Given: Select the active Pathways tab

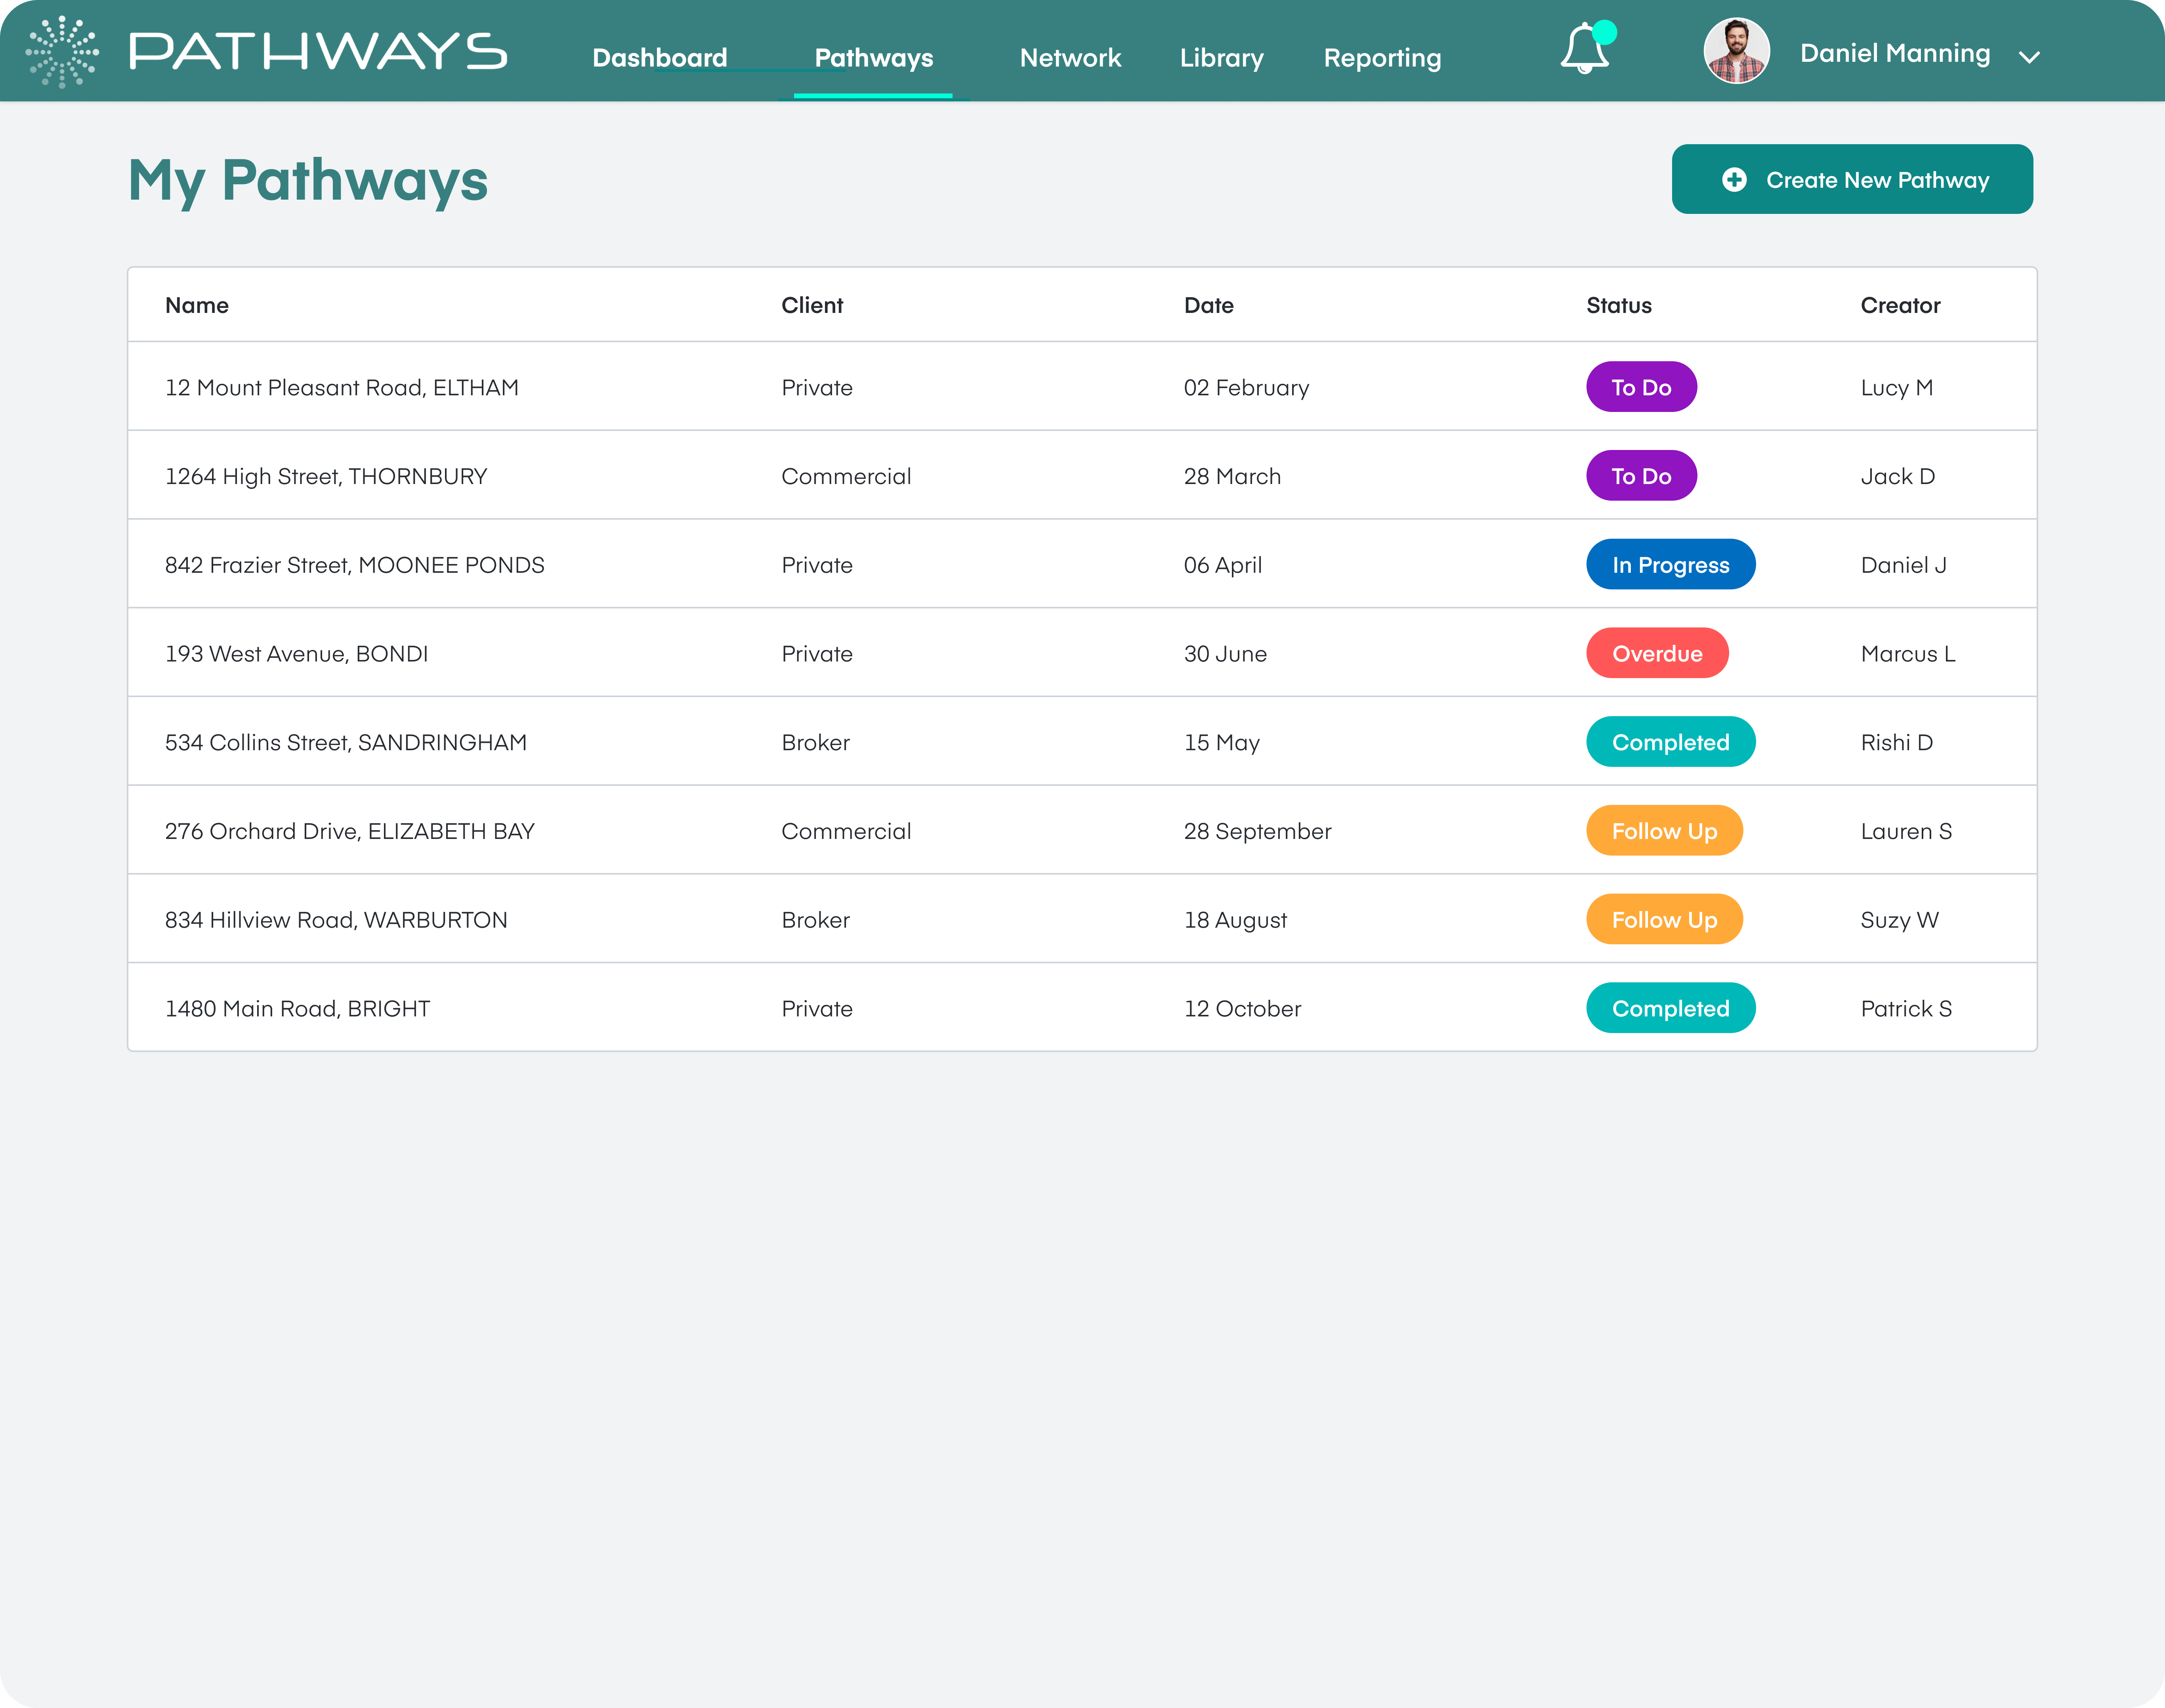Looking at the screenshot, I should point(873,58).
